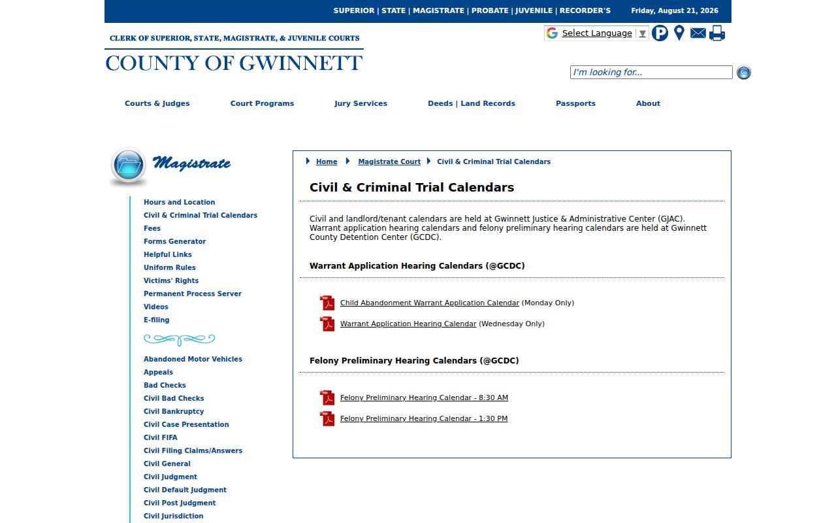Open the Jury Services menu
836x523 pixels.
pyautogui.click(x=361, y=103)
